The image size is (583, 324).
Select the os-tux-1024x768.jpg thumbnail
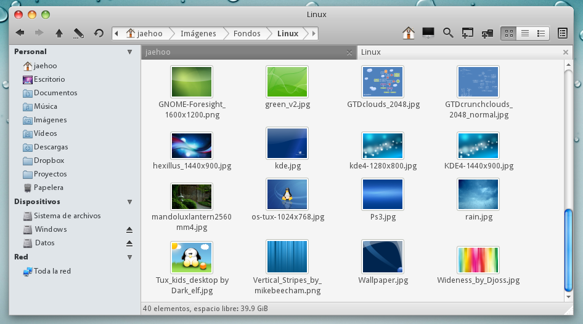(287, 194)
